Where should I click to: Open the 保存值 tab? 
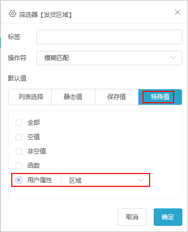point(117,97)
